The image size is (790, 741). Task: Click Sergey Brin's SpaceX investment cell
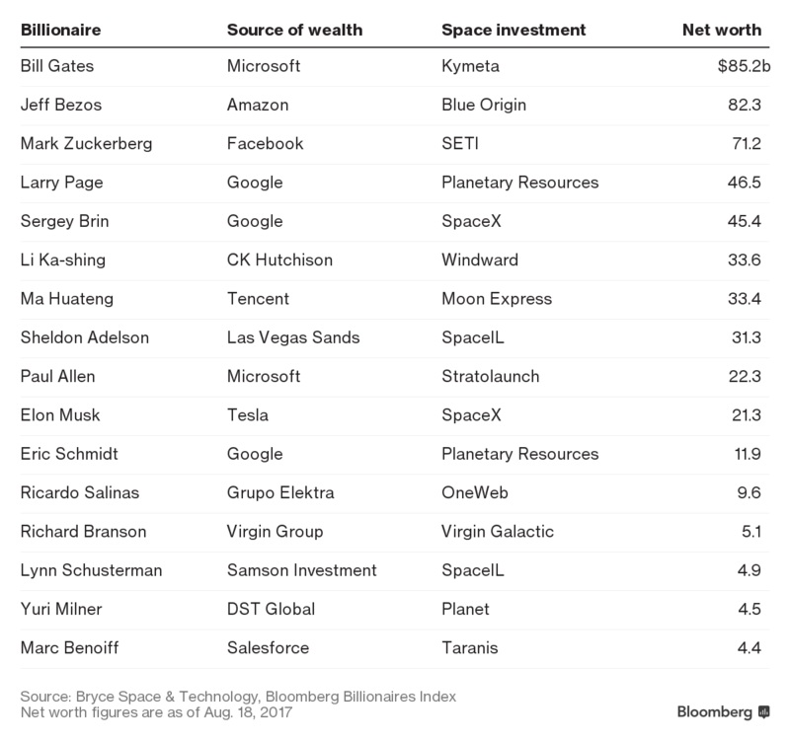pos(472,221)
